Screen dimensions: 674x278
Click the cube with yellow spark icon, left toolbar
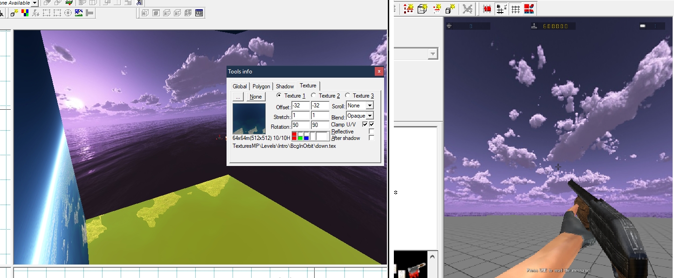coord(15,13)
